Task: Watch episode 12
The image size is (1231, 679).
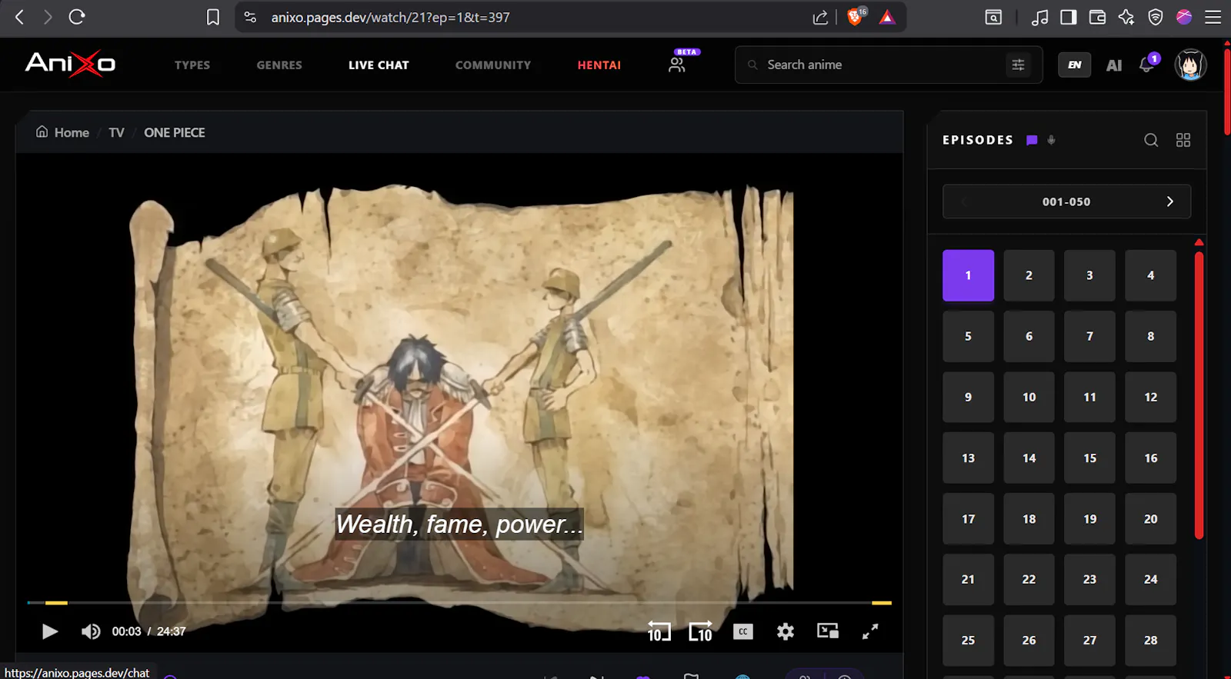Action: (x=1150, y=397)
